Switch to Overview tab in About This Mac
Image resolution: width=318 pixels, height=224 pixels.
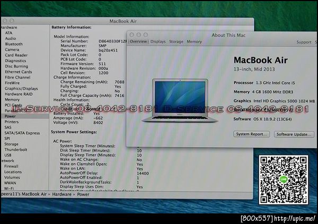138,41
